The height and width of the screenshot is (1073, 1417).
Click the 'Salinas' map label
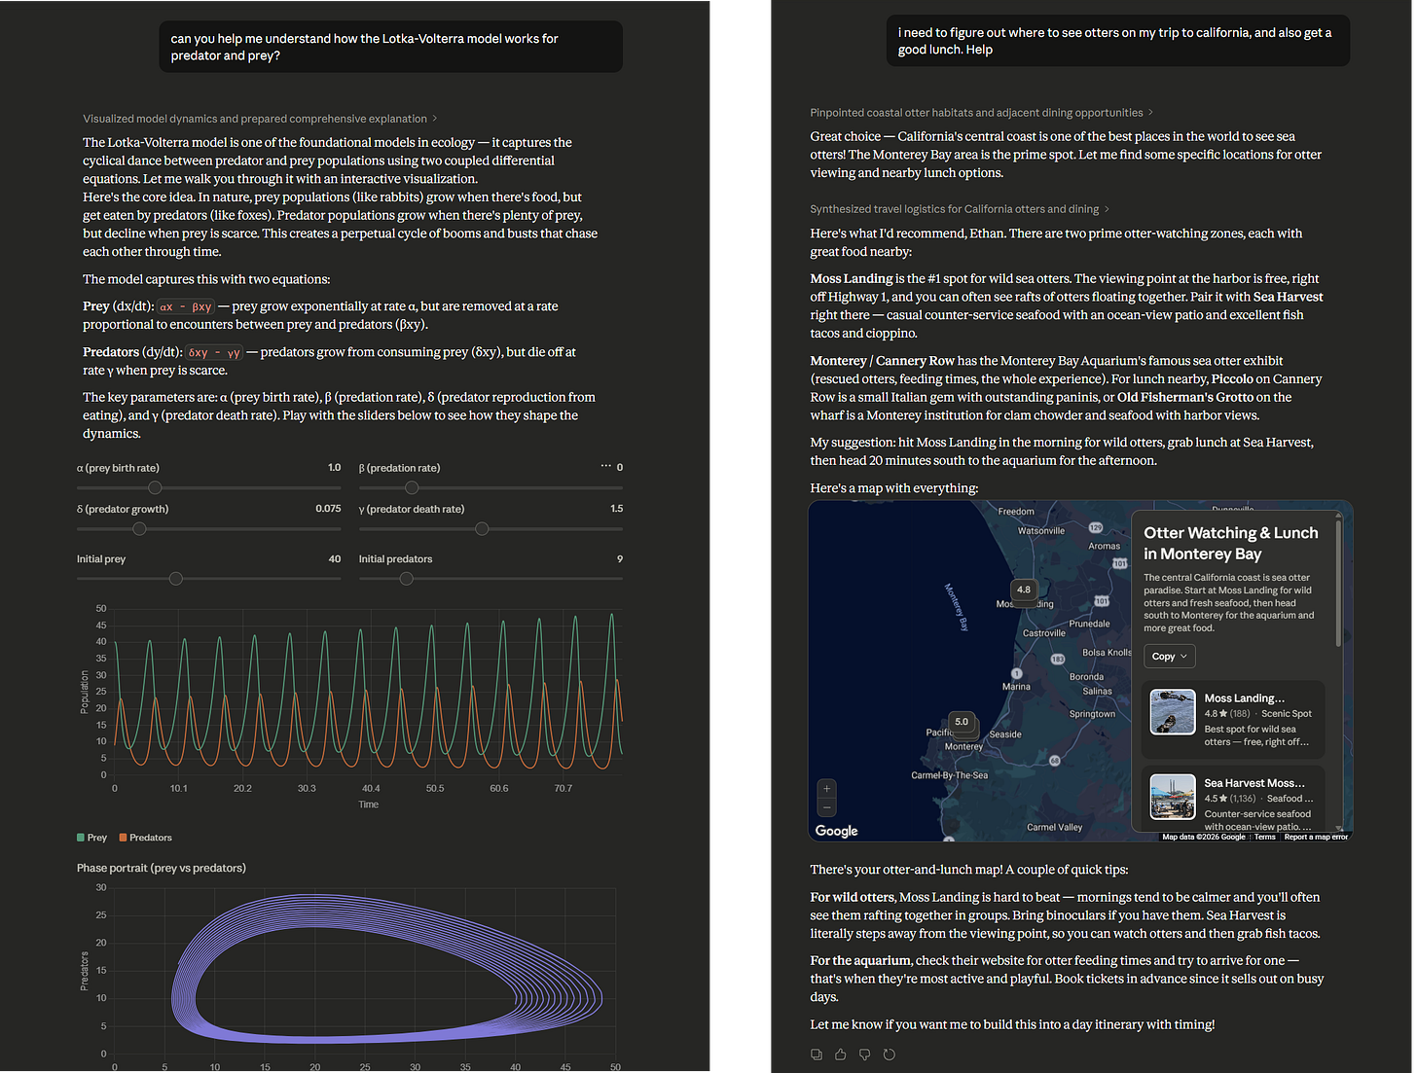(1097, 692)
